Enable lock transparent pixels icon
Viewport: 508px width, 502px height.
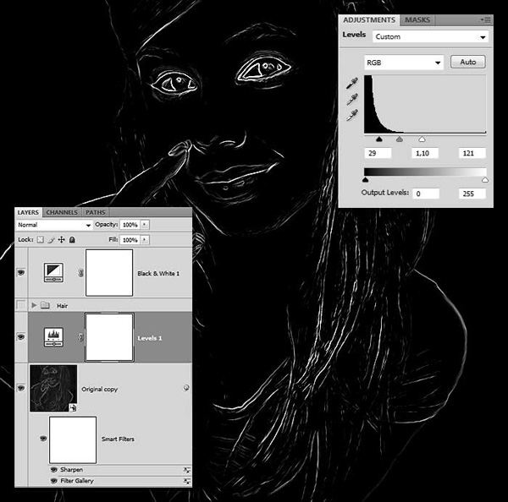(40, 240)
